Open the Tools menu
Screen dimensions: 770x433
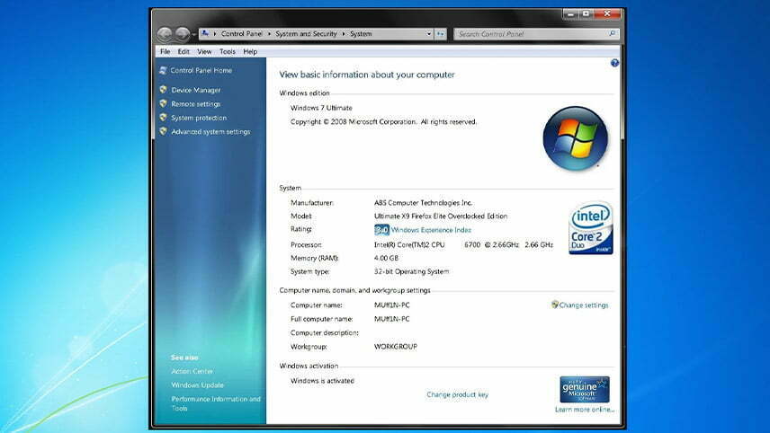[x=228, y=51]
